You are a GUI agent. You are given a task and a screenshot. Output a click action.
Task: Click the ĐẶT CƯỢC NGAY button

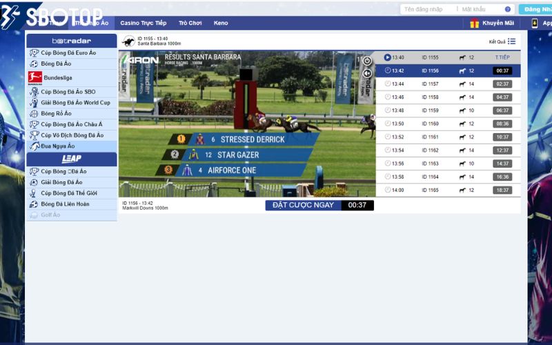point(303,205)
